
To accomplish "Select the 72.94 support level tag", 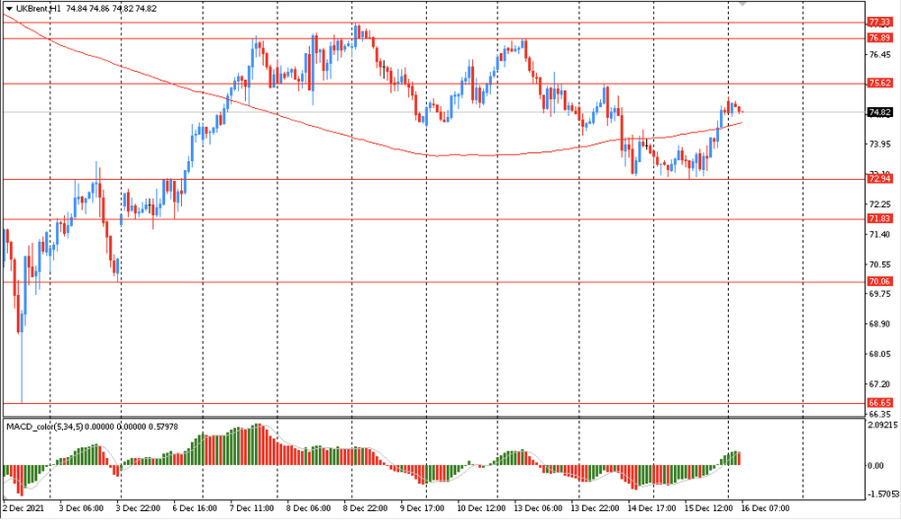I will pyautogui.click(x=879, y=180).
